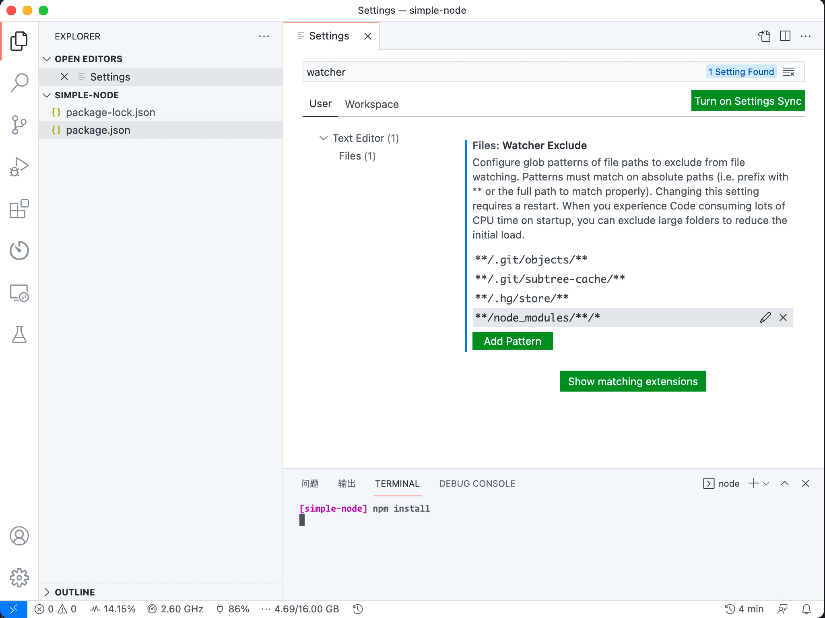Open the Run and Debug view
The image size is (825, 618).
[x=19, y=166]
